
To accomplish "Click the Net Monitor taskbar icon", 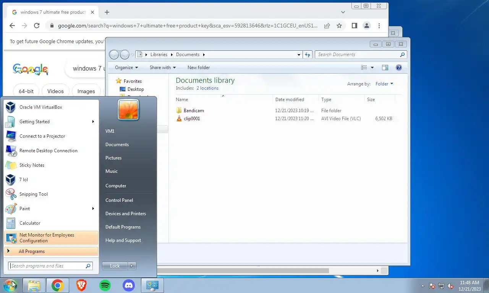I will [152, 285].
